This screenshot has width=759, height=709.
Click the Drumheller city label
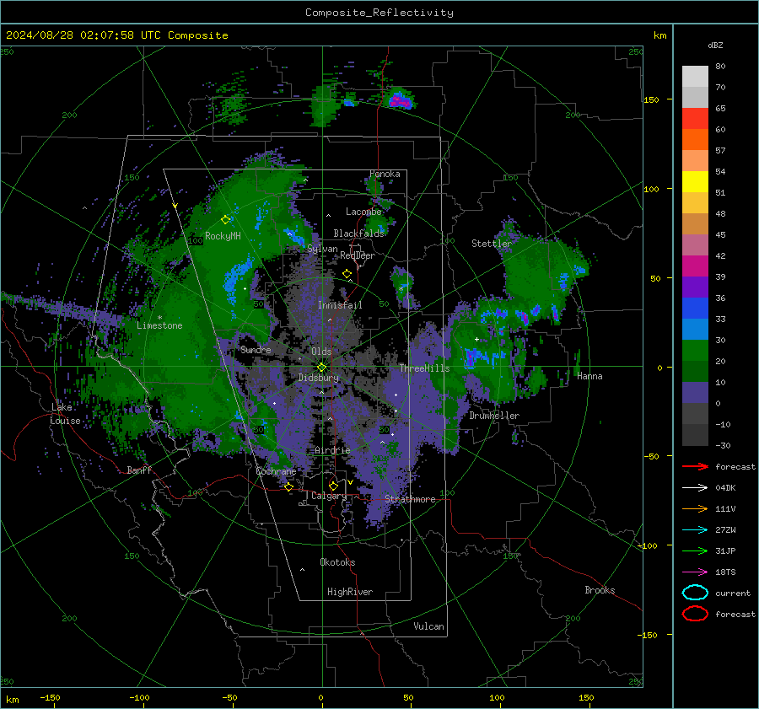tap(494, 416)
